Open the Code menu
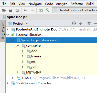The width and height of the screenshot is (97, 93). click(x=49, y=4)
